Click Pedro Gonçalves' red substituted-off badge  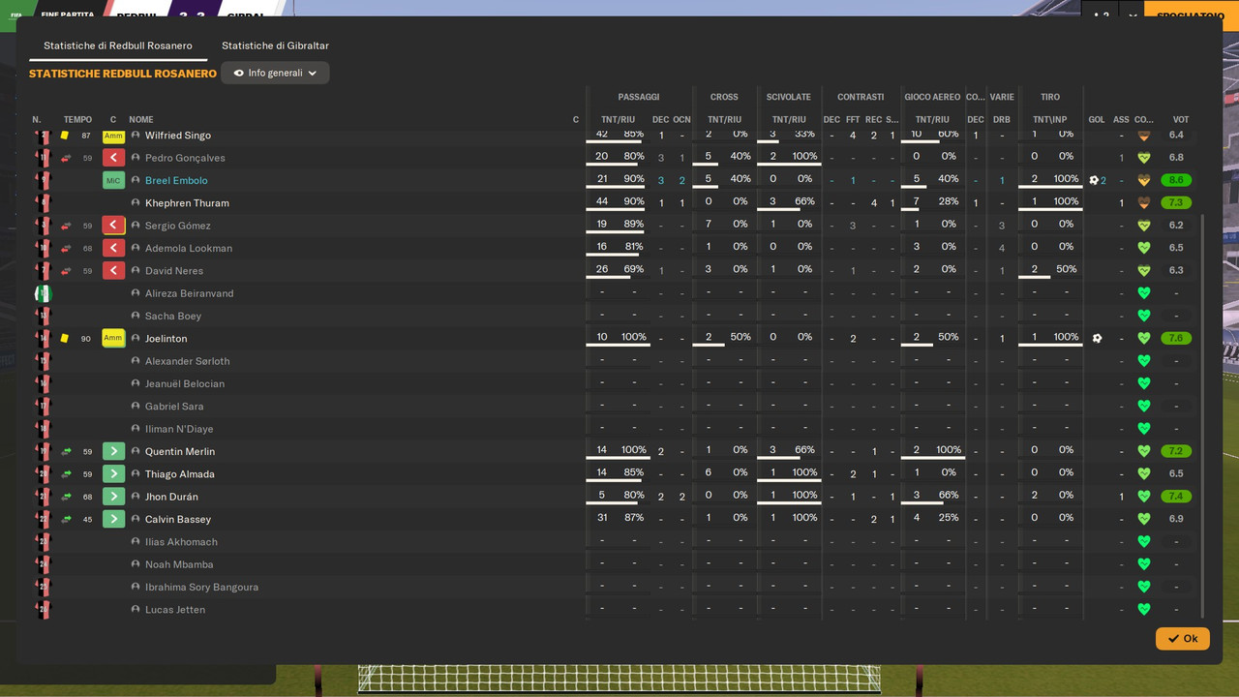point(113,158)
